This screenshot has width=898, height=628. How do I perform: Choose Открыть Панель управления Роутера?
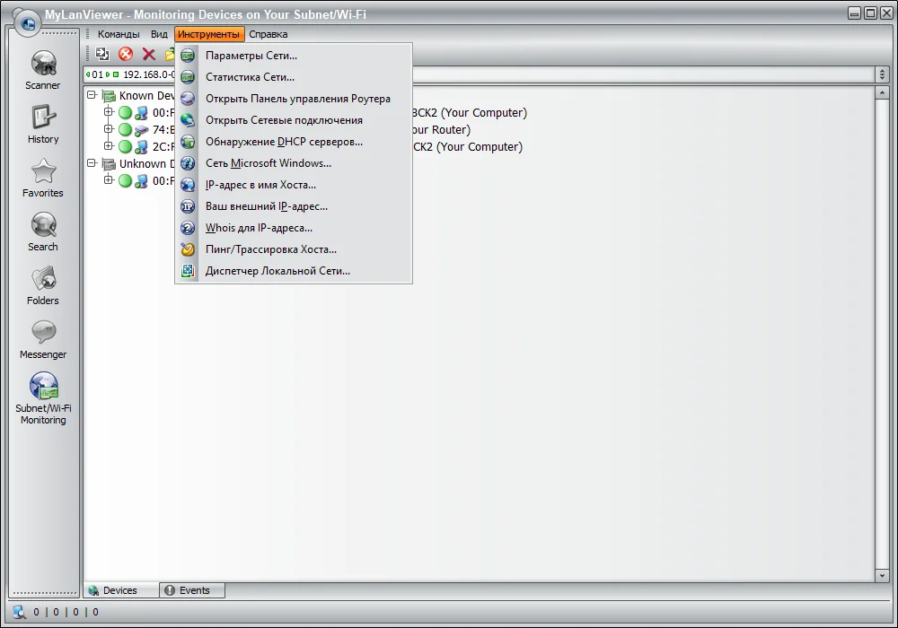pyautogui.click(x=294, y=99)
